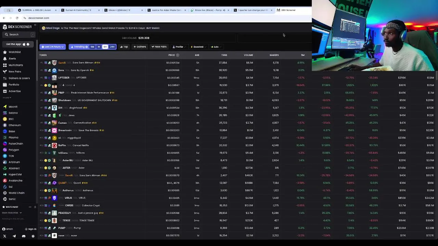The height and width of the screenshot is (246, 438).
Task: Open the Main Watchlist dropdown
Action: point(12,213)
